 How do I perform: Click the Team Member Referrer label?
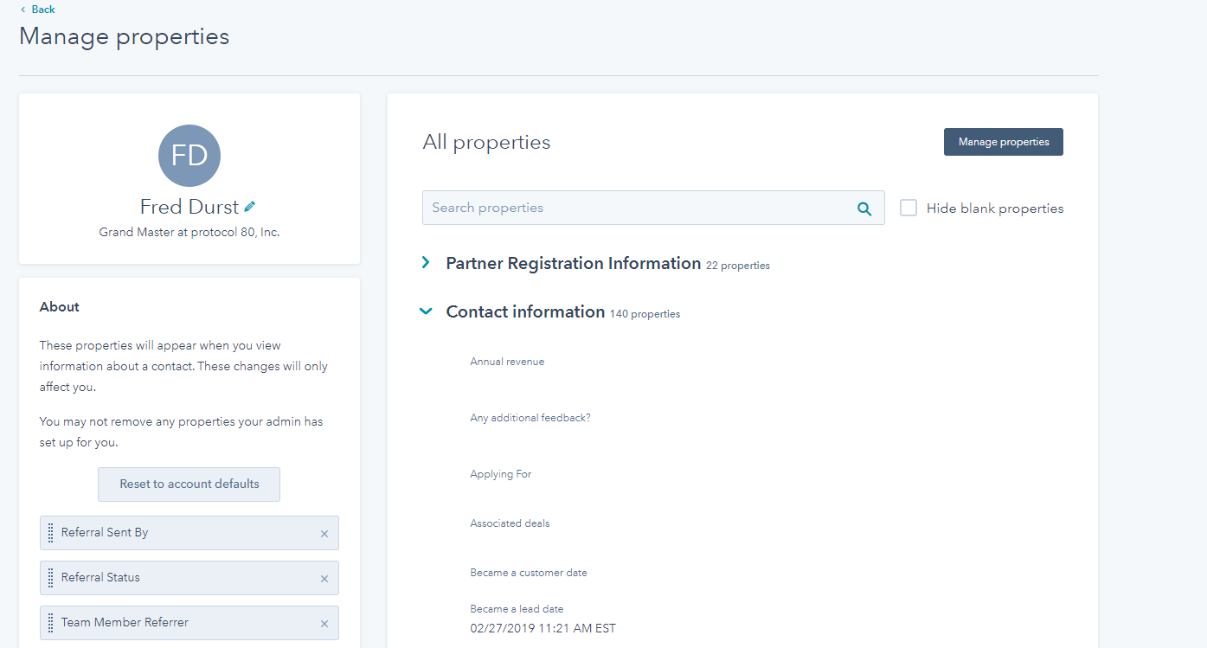tap(125, 623)
